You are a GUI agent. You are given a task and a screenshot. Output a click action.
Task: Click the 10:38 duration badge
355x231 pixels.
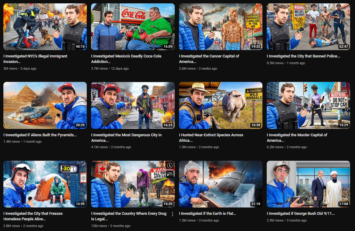coord(256,125)
